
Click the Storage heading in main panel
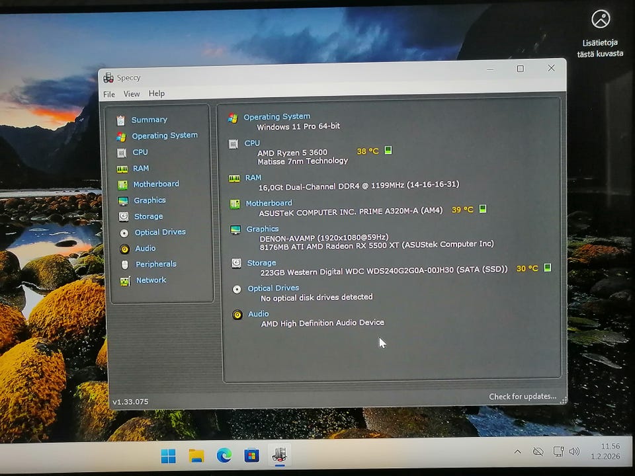261,263
